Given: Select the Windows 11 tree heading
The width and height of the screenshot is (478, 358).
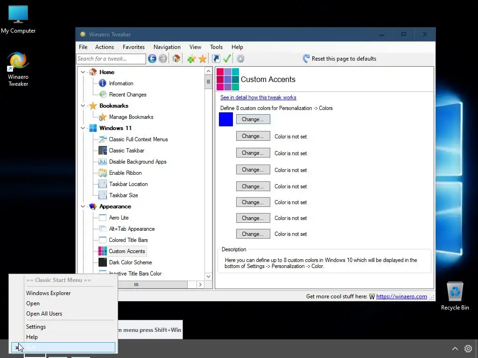Looking at the screenshot, I should [x=116, y=128].
